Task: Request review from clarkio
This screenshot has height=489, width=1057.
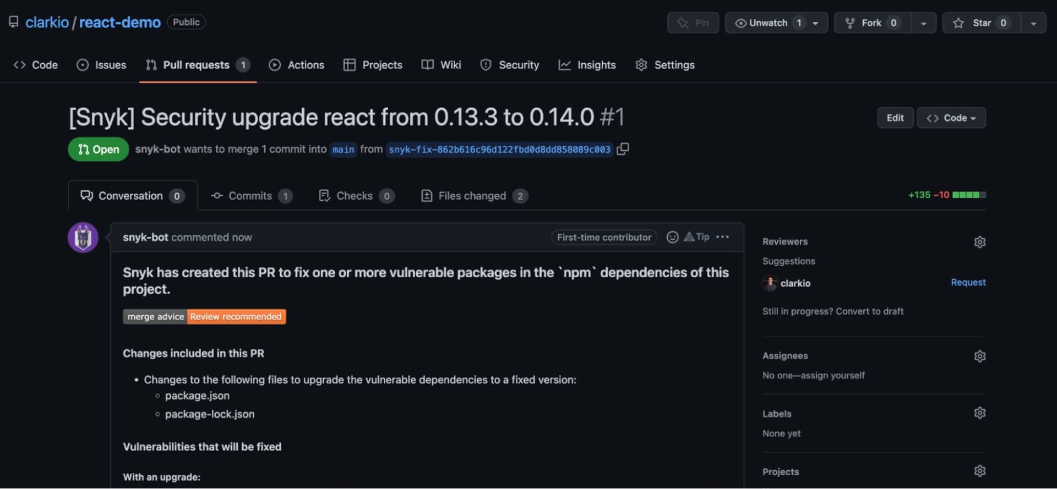Action: click(968, 283)
